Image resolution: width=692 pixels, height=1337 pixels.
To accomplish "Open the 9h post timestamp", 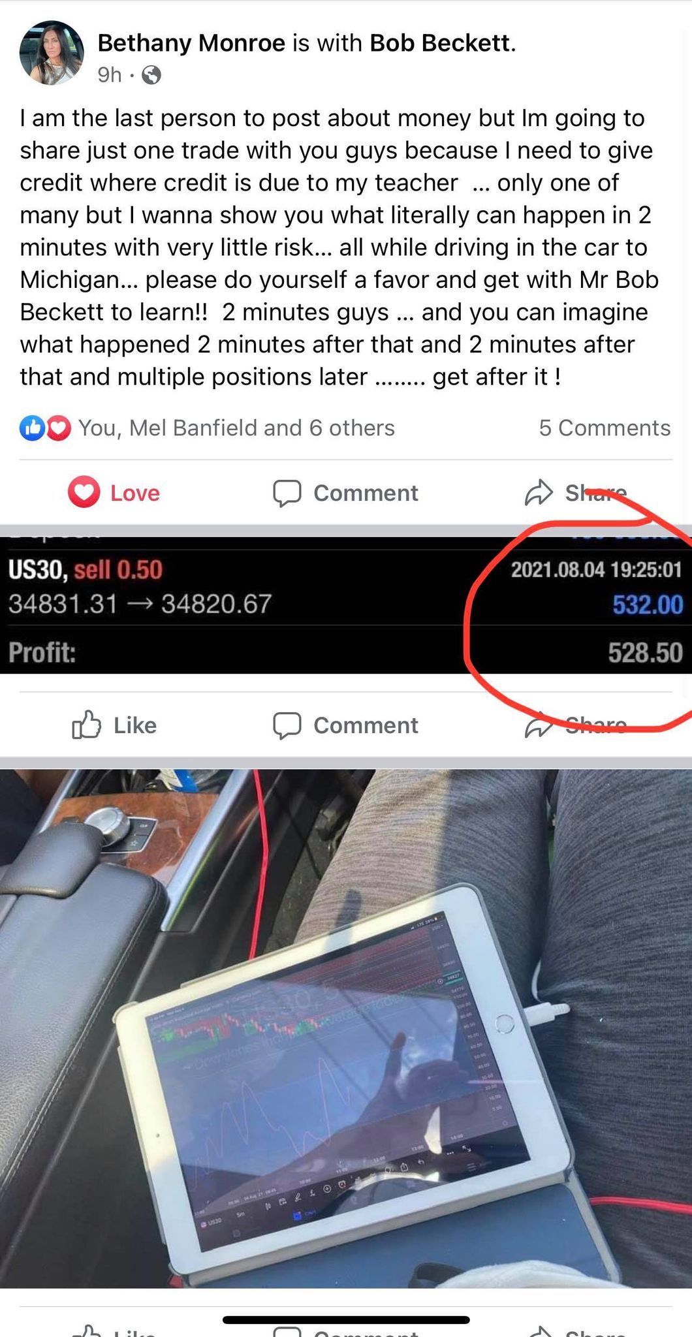I will (x=110, y=75).
